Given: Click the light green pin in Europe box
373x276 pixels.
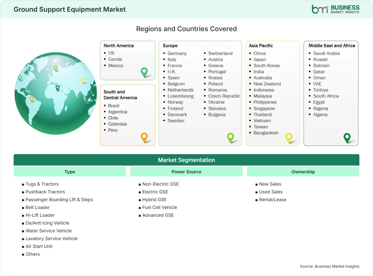Looking at the screenshot, I should point(230,137).
